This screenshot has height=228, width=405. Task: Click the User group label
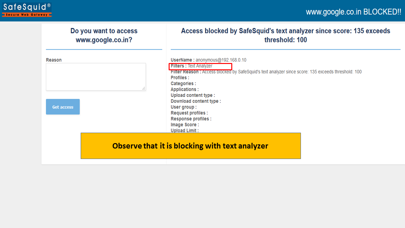[x=184, y=107]
